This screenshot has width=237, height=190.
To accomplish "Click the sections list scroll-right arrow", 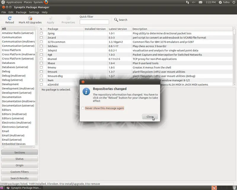I will [x=34, y=147].
